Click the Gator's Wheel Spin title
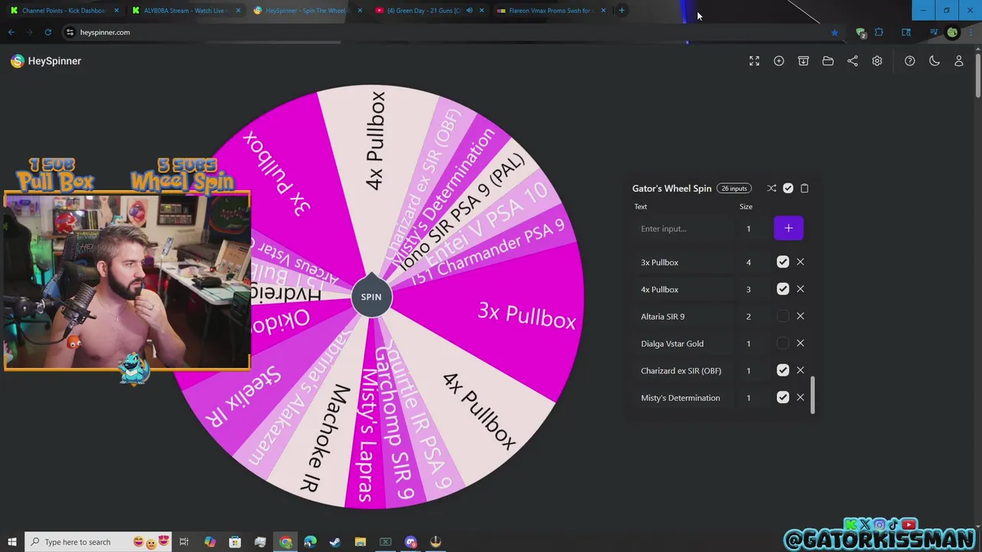 pyautogui.click(x=672, y=189)
